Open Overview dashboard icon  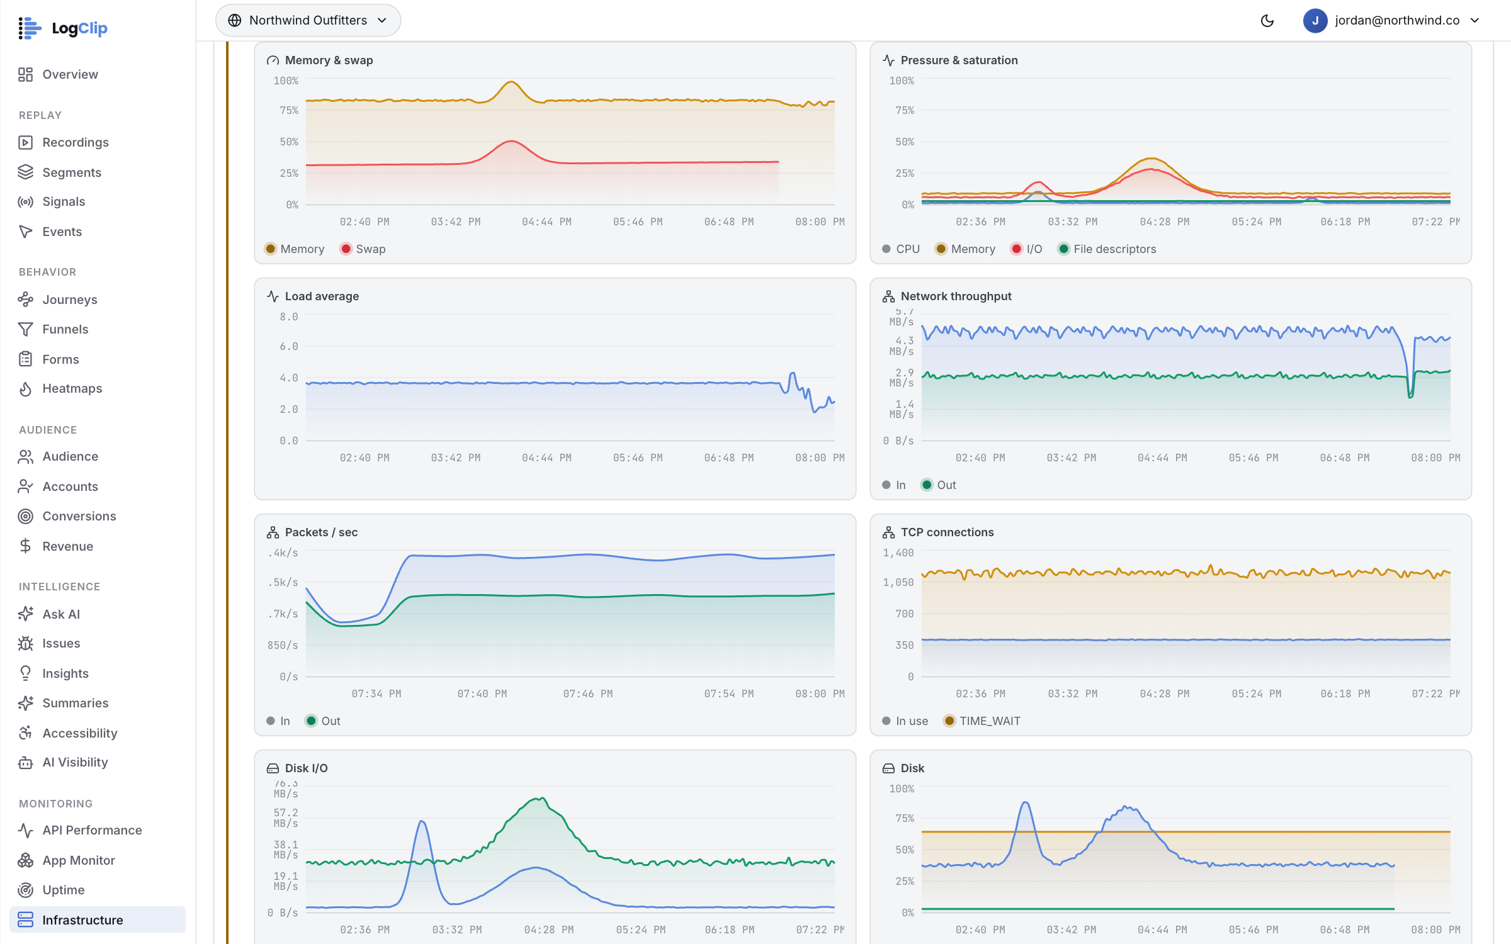25,74
